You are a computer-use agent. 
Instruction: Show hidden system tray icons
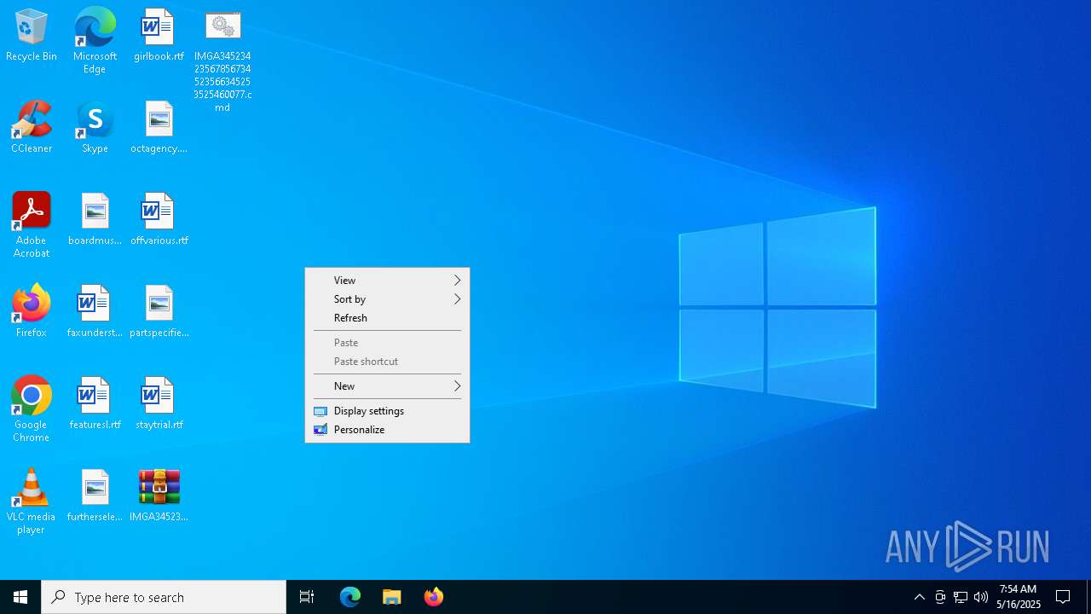click(920, 597)
